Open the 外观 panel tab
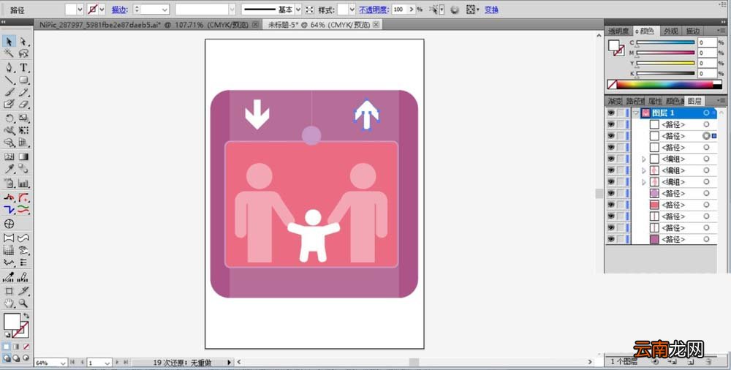The width and height of the screenshot is (731, 370). (671, 31)
